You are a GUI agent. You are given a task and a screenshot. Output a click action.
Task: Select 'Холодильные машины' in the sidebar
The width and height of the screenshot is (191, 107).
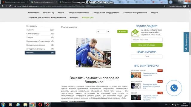point(40,49)
